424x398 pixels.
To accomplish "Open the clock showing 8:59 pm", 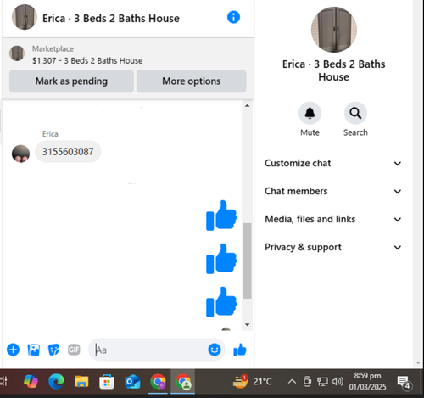I will [367, 381].
